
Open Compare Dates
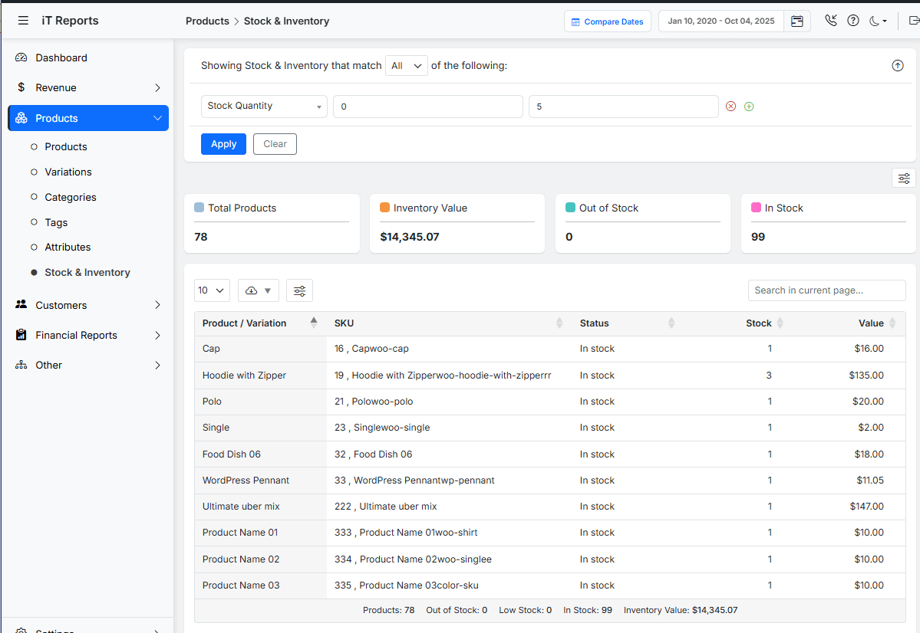click(x=607, y=21)
